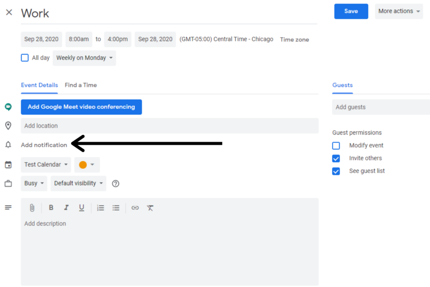Open the start date Sep 28, 2020 picker
The width and height of the screenshot is (430, 287).
pos(42,39)
